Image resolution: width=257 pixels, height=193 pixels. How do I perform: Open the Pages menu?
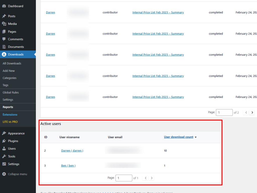click(x=12, y=32)
